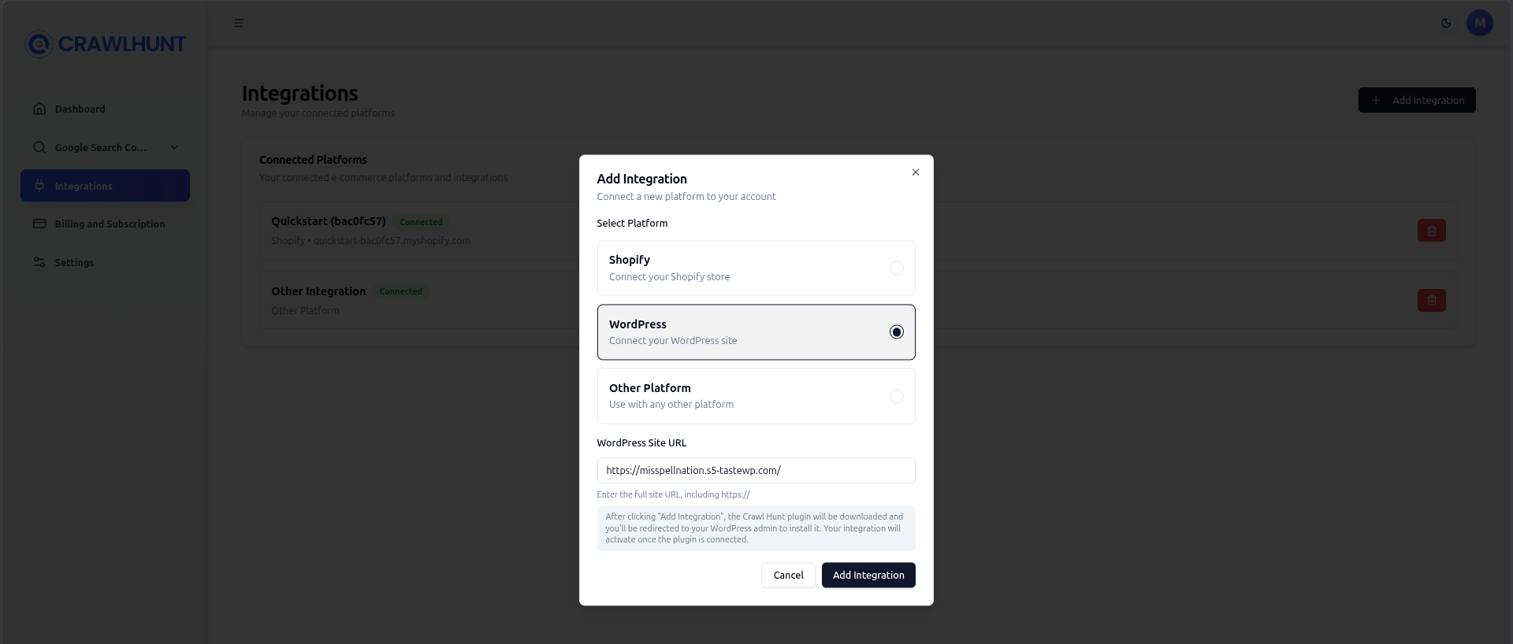This screenshot has width=1513, height=644.
Task: Click the Settings sliders icon
Action: click(39, 262)
